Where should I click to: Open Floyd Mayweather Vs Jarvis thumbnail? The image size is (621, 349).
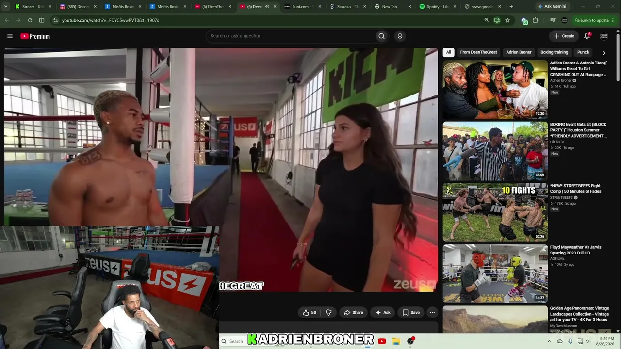point(495,274)
